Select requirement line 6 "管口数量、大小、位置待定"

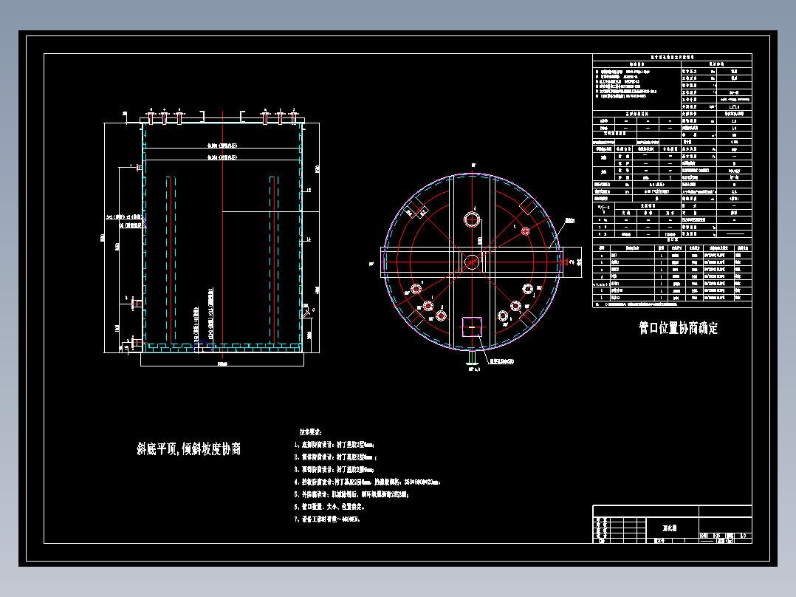click(329, 507)
